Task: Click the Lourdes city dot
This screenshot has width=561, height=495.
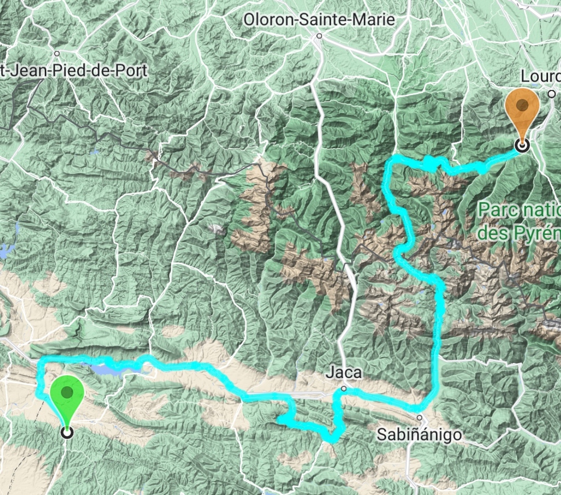Action: click(552, 94)
